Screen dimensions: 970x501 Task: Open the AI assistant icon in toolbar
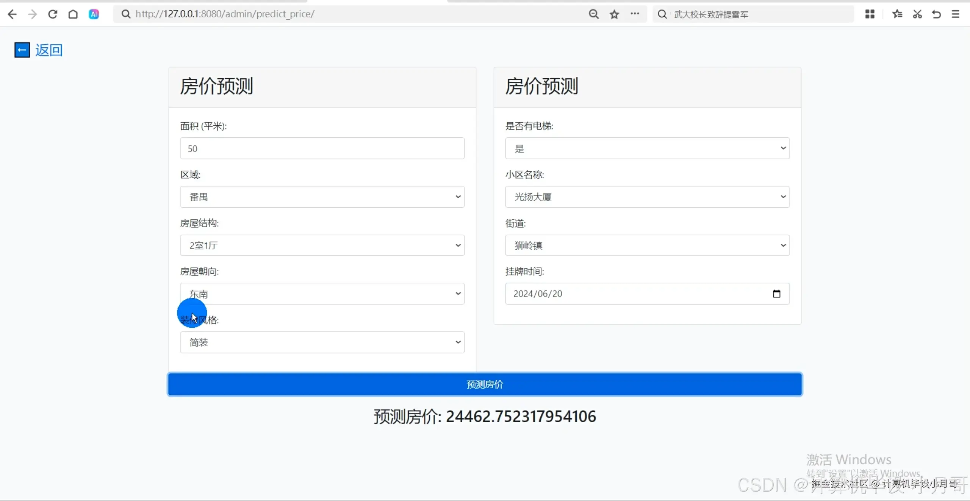(x=94, y=14)
